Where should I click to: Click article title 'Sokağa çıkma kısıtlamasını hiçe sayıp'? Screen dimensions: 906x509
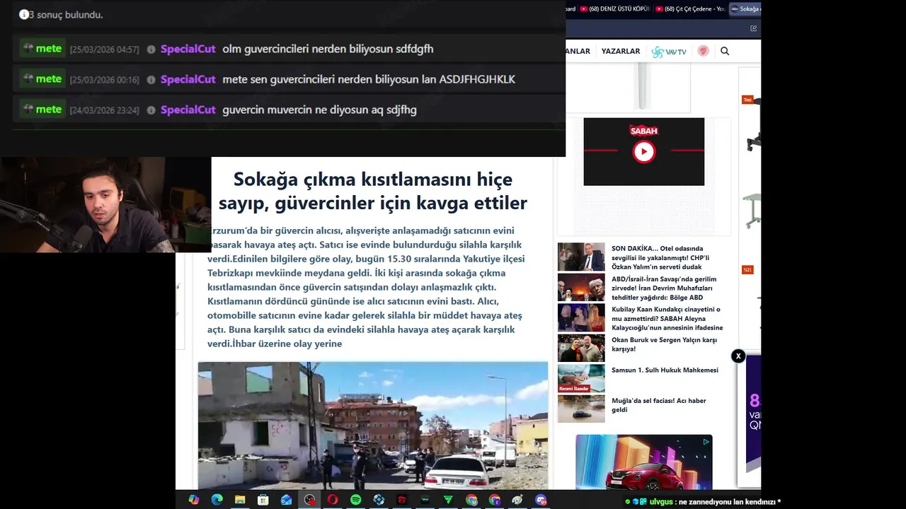373,191
